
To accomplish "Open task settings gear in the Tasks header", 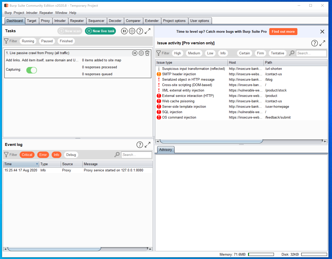I will 132,31.
